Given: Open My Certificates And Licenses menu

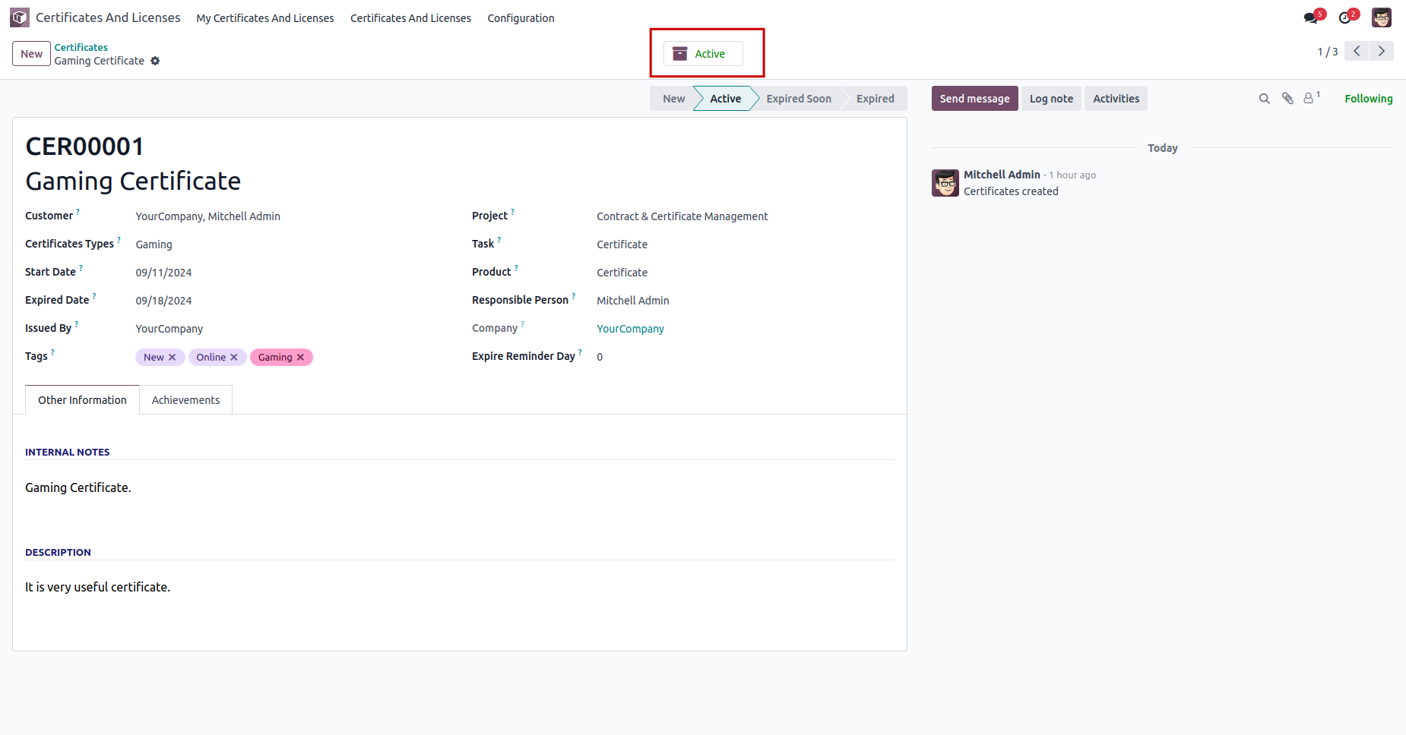Looking at the screenshot, I should click(264, 18).
